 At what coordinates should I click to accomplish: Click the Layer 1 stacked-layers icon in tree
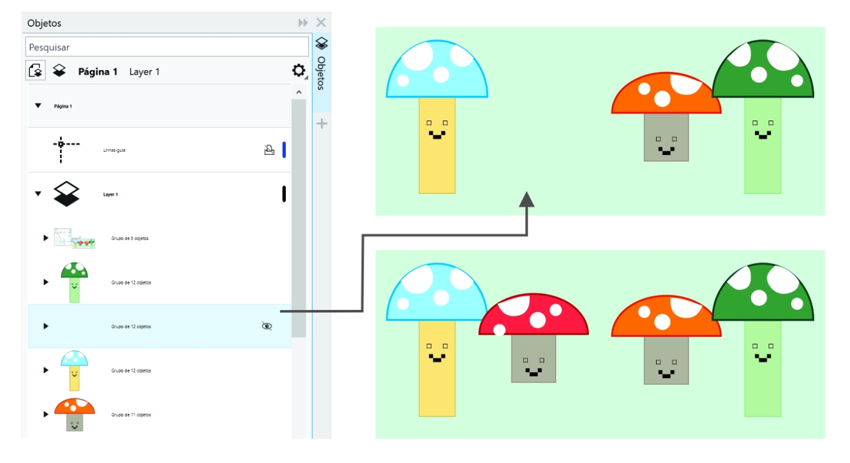pyautogui.click(x=68, y=194)
